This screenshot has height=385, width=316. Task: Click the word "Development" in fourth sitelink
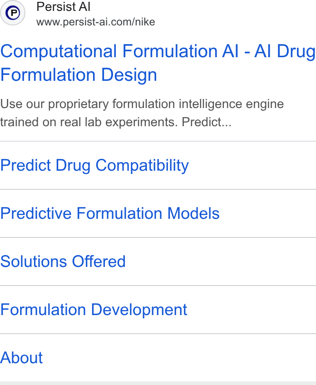pyautogui.click(x=139, y=309)
